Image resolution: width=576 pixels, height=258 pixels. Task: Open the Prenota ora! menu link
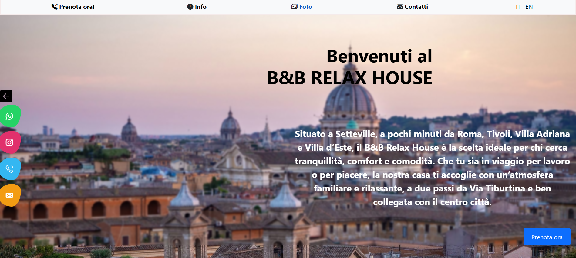(73, 7)
